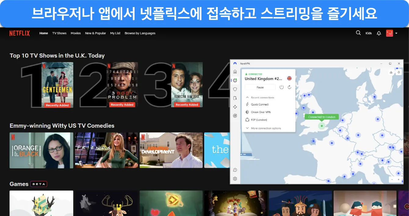Open light blue 'the' show tile
The image size is (409, 216).
click(x=217, y=150)
